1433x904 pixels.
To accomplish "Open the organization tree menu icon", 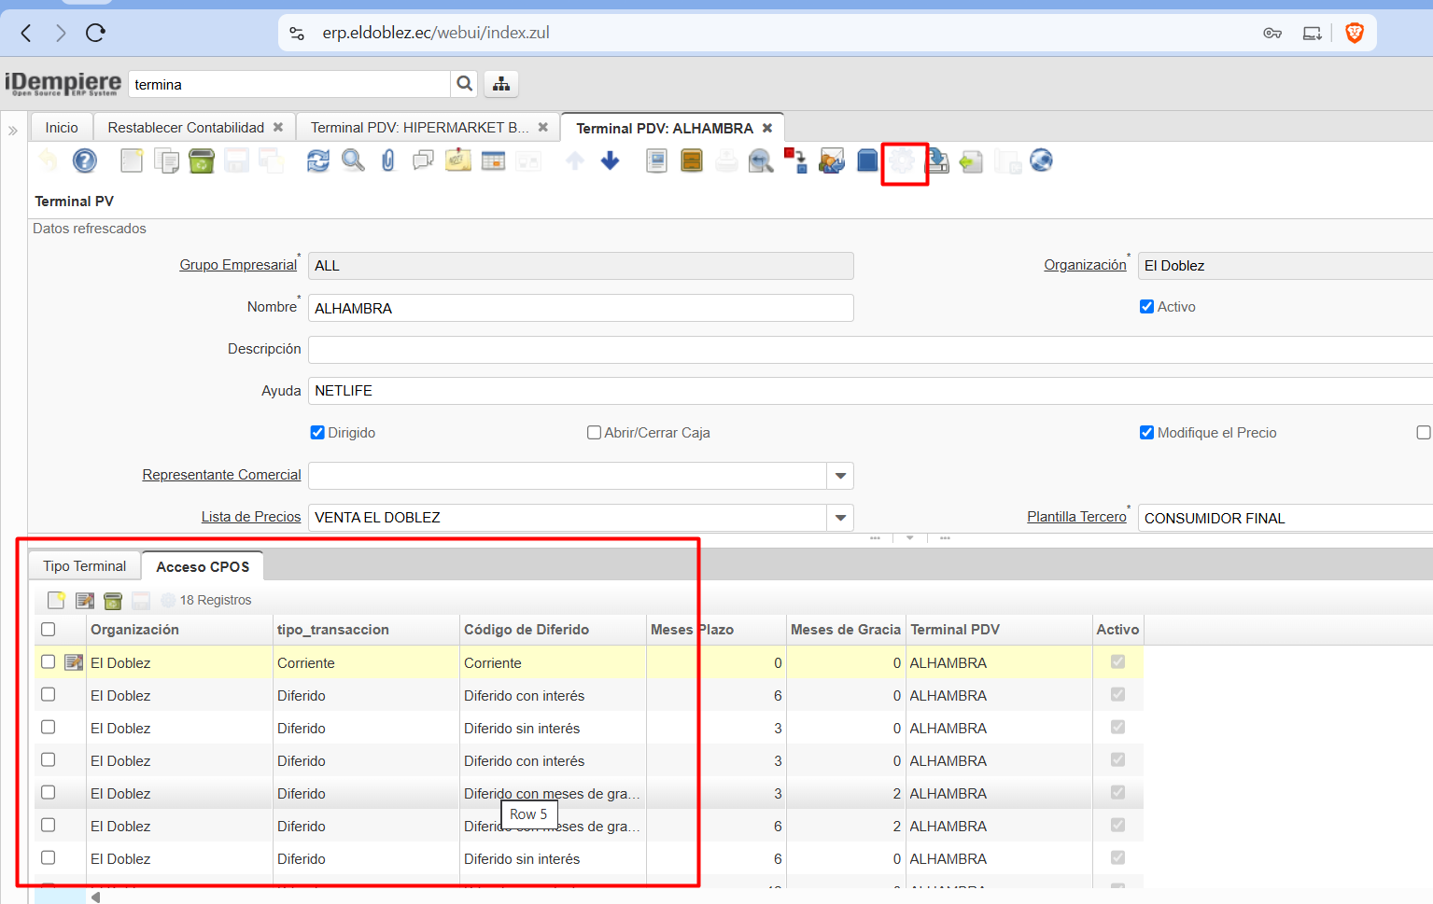I will 501,84.
